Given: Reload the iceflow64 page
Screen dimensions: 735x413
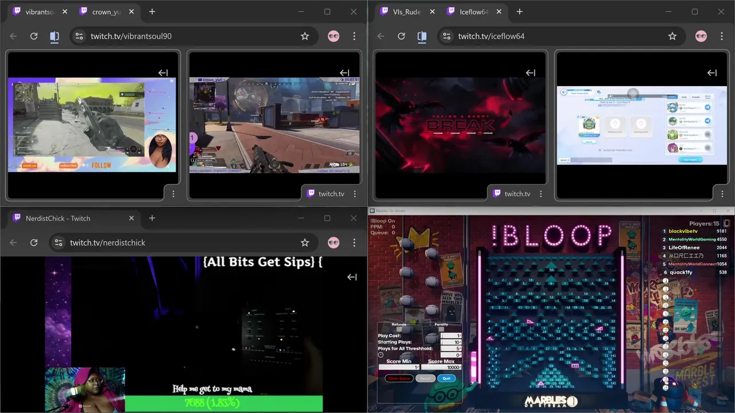Looking at the screenshot, I should click(x=401, y=36).
